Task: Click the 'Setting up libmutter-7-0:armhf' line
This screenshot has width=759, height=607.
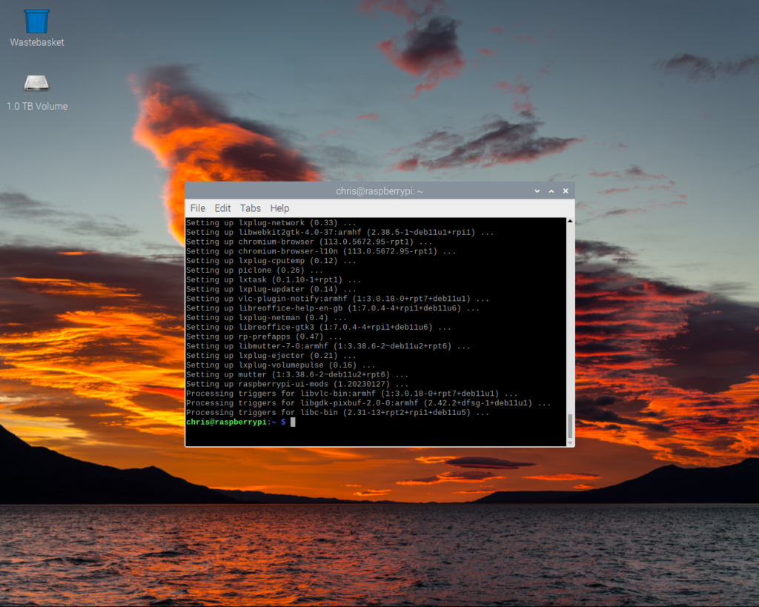Action: pos(328,346)
